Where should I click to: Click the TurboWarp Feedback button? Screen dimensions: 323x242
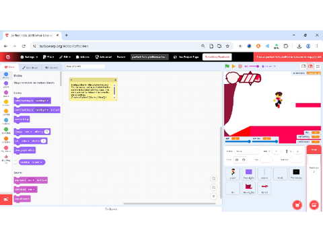(x=217, y=57)
